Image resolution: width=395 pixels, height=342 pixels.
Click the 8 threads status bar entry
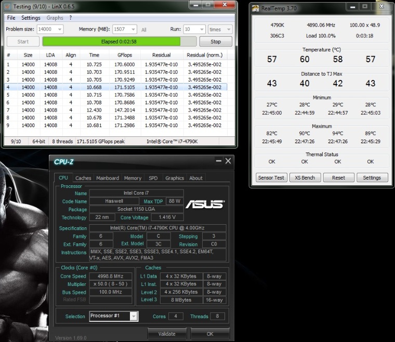[62, 141]
